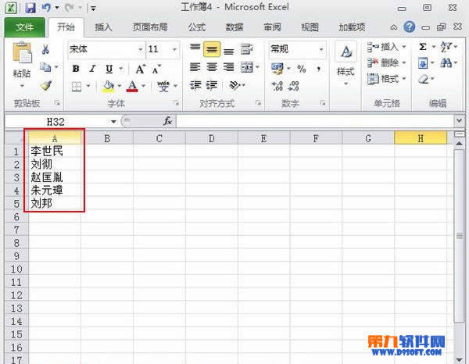Align text to the right
Image resolution: width=469 pixels, height=364 pixels.
(x=229, y=67)
